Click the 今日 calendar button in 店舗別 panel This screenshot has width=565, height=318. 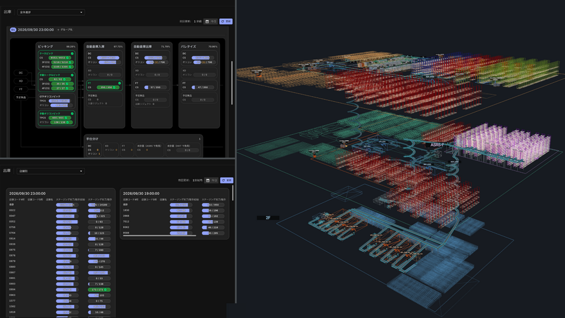(x=212, y=180)
